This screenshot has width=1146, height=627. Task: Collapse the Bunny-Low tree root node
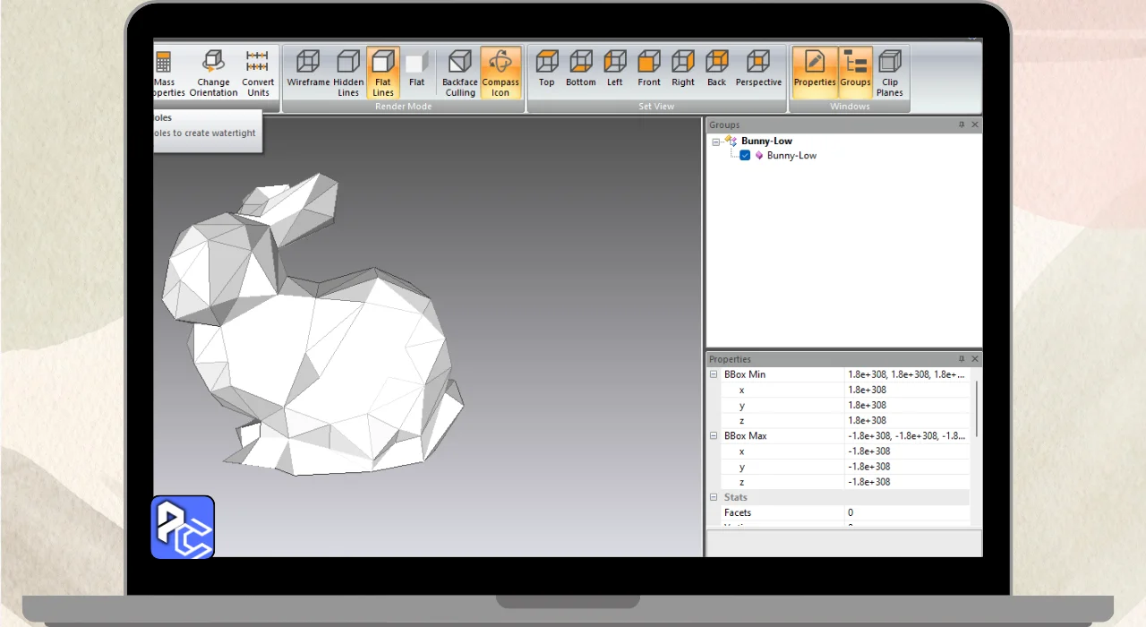(716, 142)
